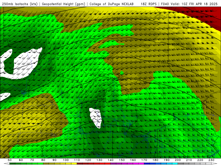
Task: Click the 50 value on the color scale
Action: pyautogui.click(x=10, y=160)
